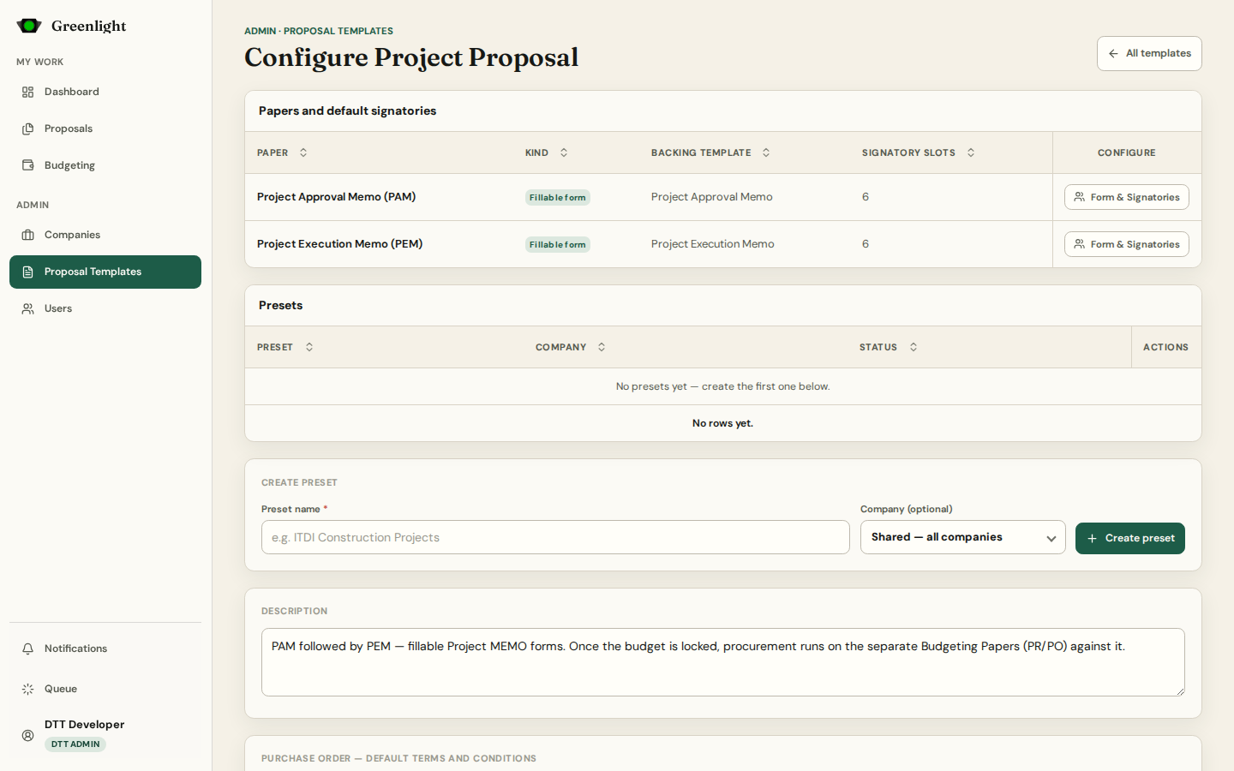Click Fillable form badge in PAM row
Viewport: 1234px width, 771px height.
pyautogui.click(x=558, y=197)
